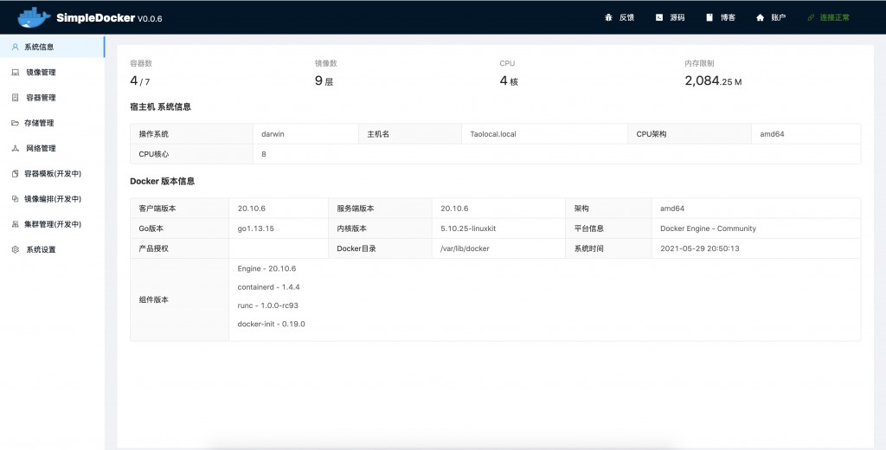The width and height of the screenshot is (886, 450).
Task: Click the /var/lib/docker directory cell
Action: click(499, 248)
